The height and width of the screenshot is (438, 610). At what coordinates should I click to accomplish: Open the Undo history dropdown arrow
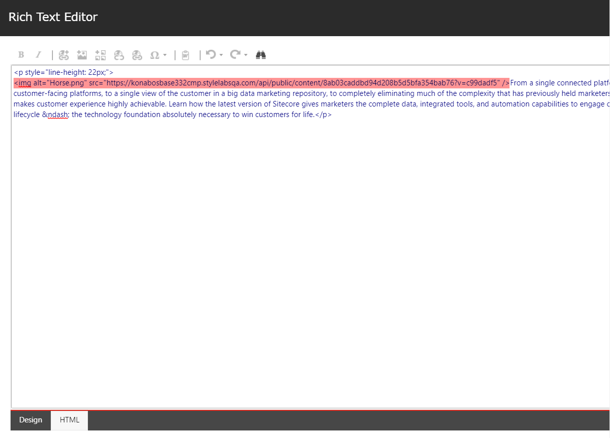pyautogui.click(x=221, y=55)
